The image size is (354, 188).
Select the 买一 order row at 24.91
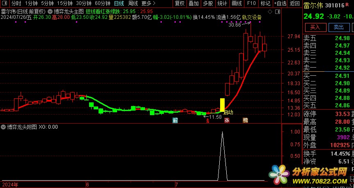pos(328,76)
